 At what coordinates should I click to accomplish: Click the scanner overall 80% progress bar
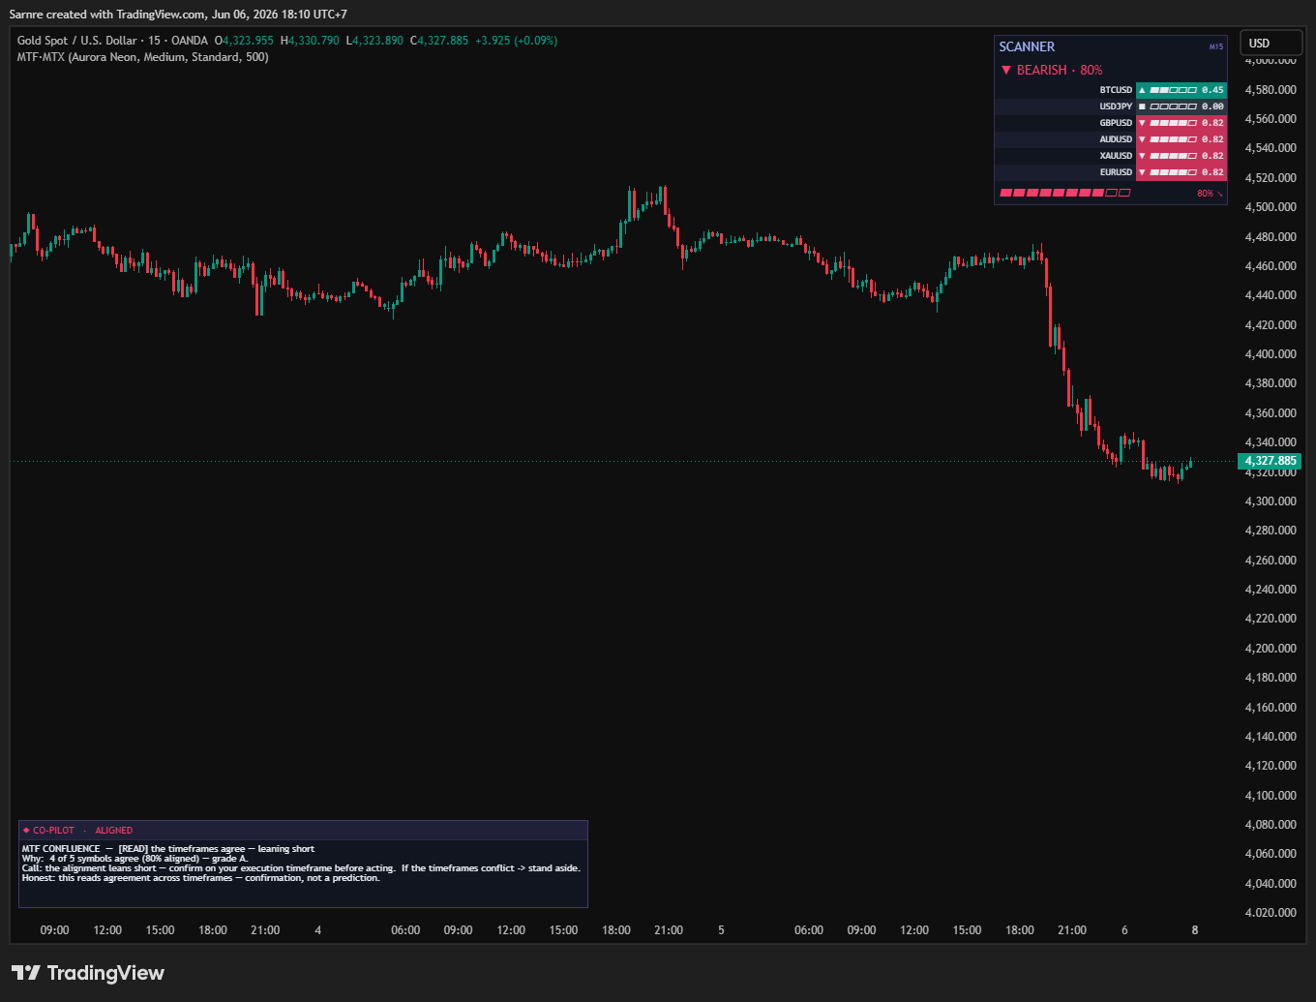point(1064,194)
